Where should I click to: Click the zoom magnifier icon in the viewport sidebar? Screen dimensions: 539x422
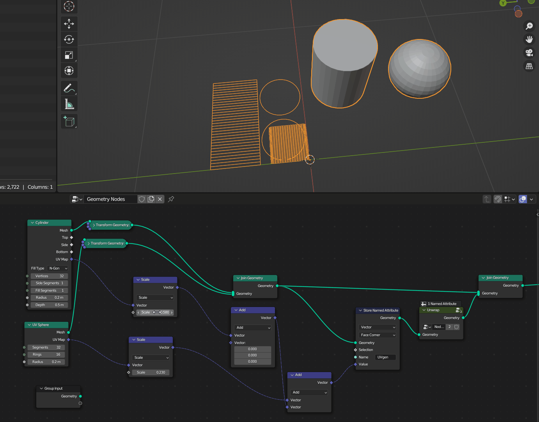pyautogui.click(x=529, y=26)
